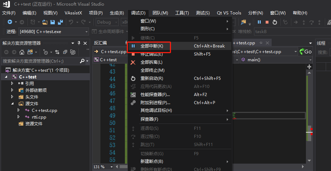Click the blue pause break-all toolbar icon
This screenshot has height=171, width=331.
[259, 22]
